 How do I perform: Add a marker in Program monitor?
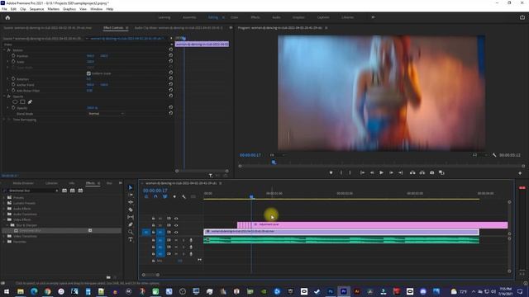tap(331, 172)
